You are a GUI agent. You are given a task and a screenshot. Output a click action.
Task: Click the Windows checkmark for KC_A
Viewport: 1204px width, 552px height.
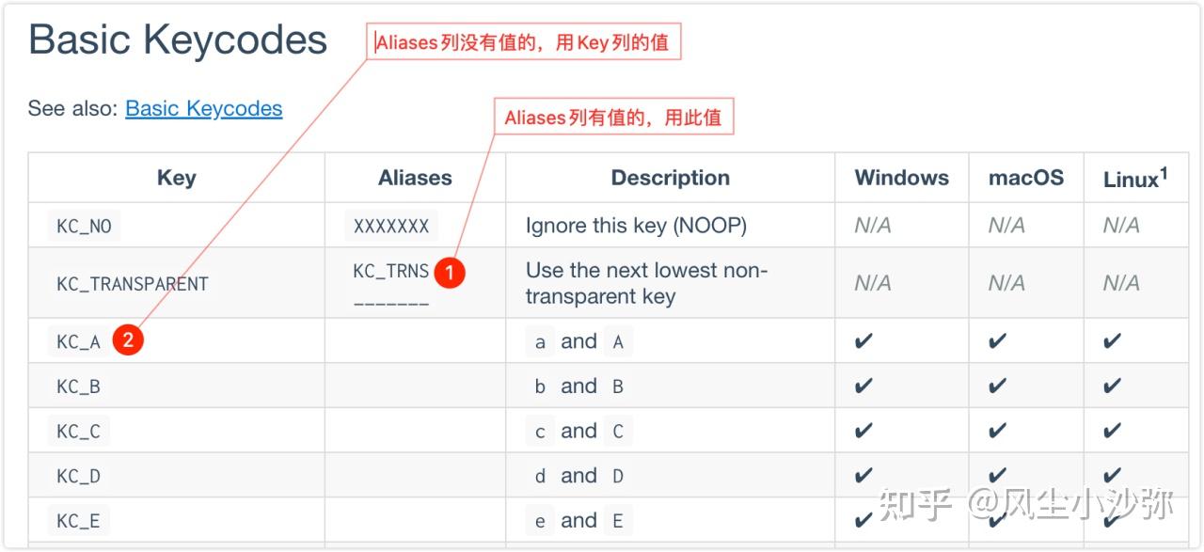tap(863, 341)
